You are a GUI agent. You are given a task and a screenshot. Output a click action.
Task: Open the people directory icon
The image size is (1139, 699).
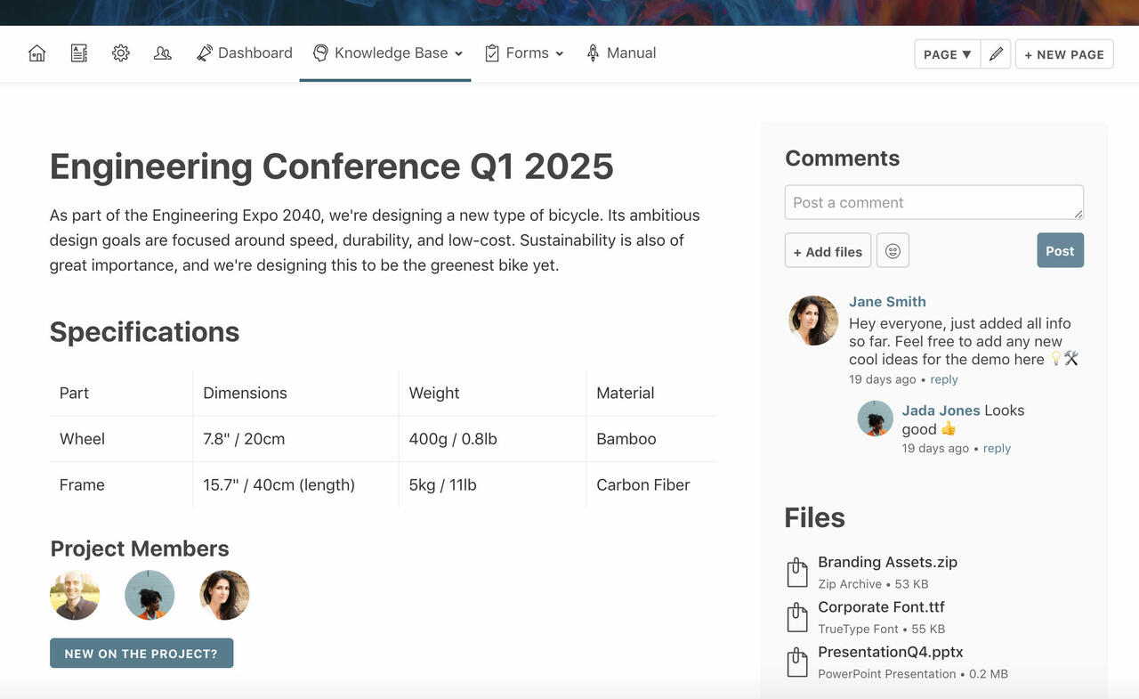tap(163, 53)
